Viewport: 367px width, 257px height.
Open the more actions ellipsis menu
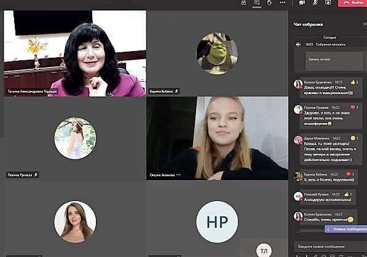pos(283,2)
